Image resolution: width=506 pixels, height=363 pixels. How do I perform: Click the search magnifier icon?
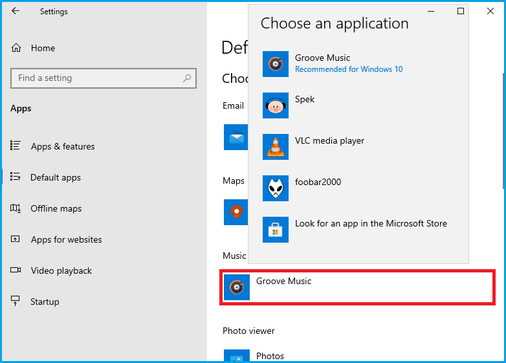pos(187,78)
